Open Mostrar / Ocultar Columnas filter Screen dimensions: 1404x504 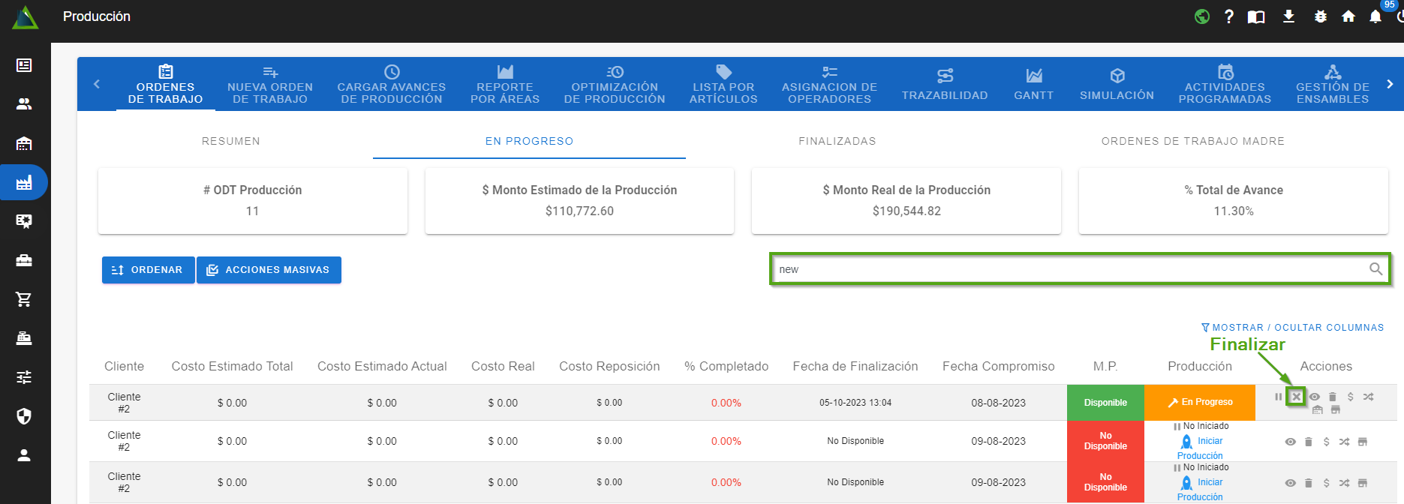(1292, 328)
